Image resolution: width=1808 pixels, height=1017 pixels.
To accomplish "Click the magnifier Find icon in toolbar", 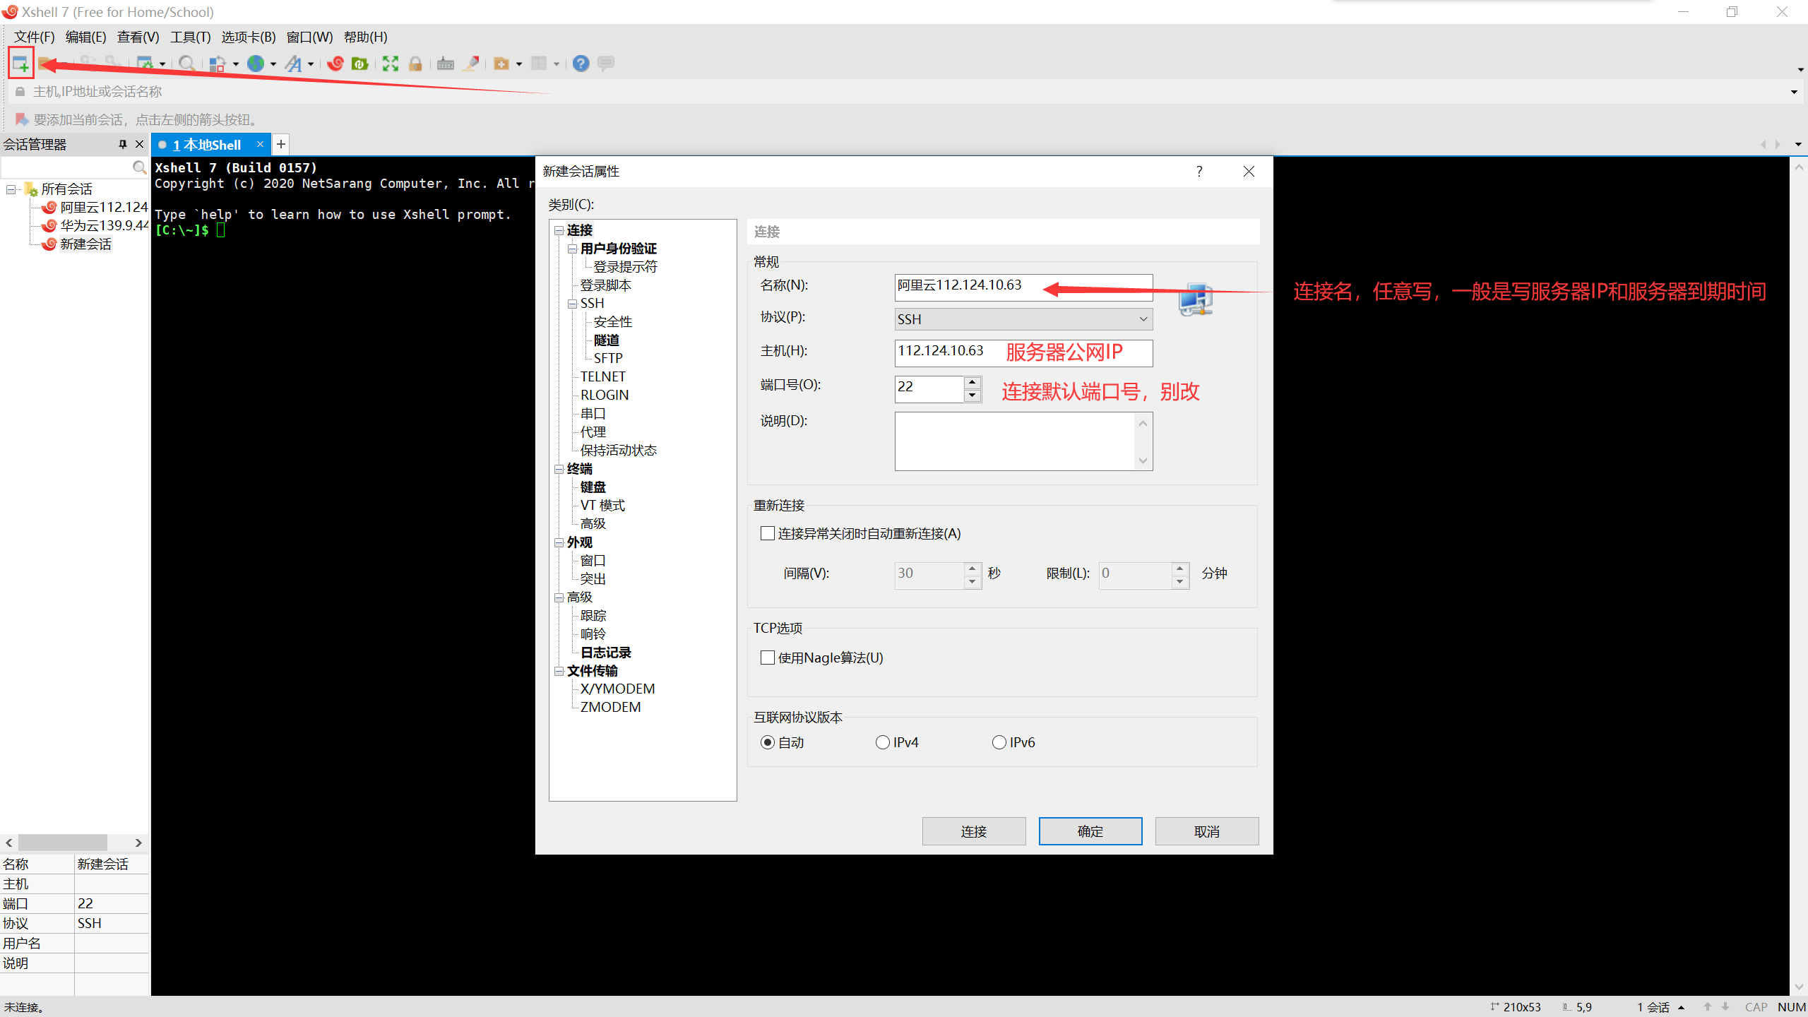I will coord(186,64).
